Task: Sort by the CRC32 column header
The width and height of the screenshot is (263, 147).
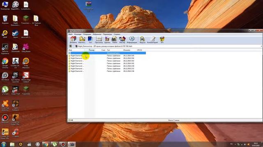Action: pos(141,50)
